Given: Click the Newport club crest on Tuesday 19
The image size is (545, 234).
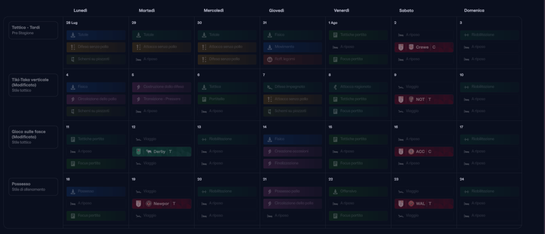Looking at the screenshot, I should 149,204.
